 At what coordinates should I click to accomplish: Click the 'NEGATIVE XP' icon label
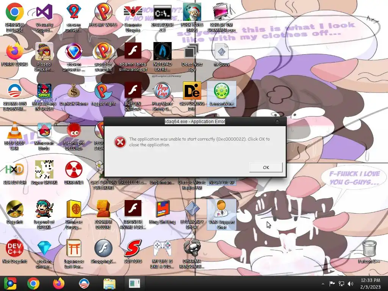221,182
